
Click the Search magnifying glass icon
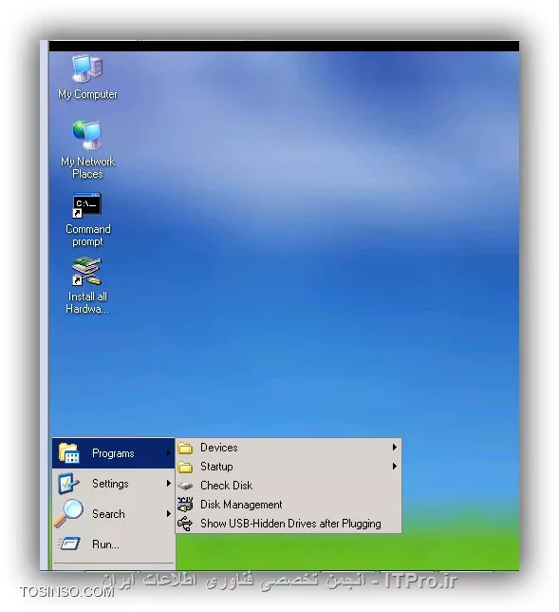pos(68,513)
